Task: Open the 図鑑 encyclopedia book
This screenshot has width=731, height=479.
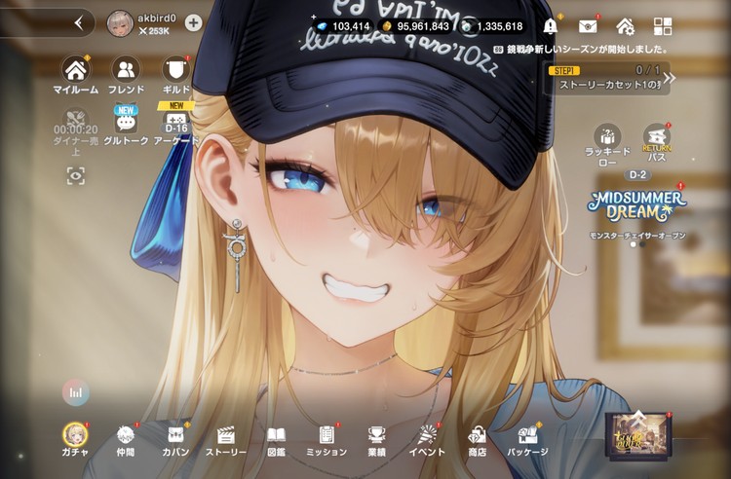Action: (x=276, y=441)
